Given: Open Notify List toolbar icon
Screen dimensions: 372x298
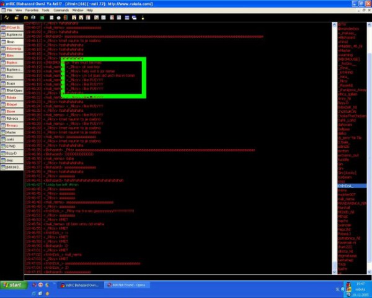Looking at the screenshot, I should coord(112,17).
